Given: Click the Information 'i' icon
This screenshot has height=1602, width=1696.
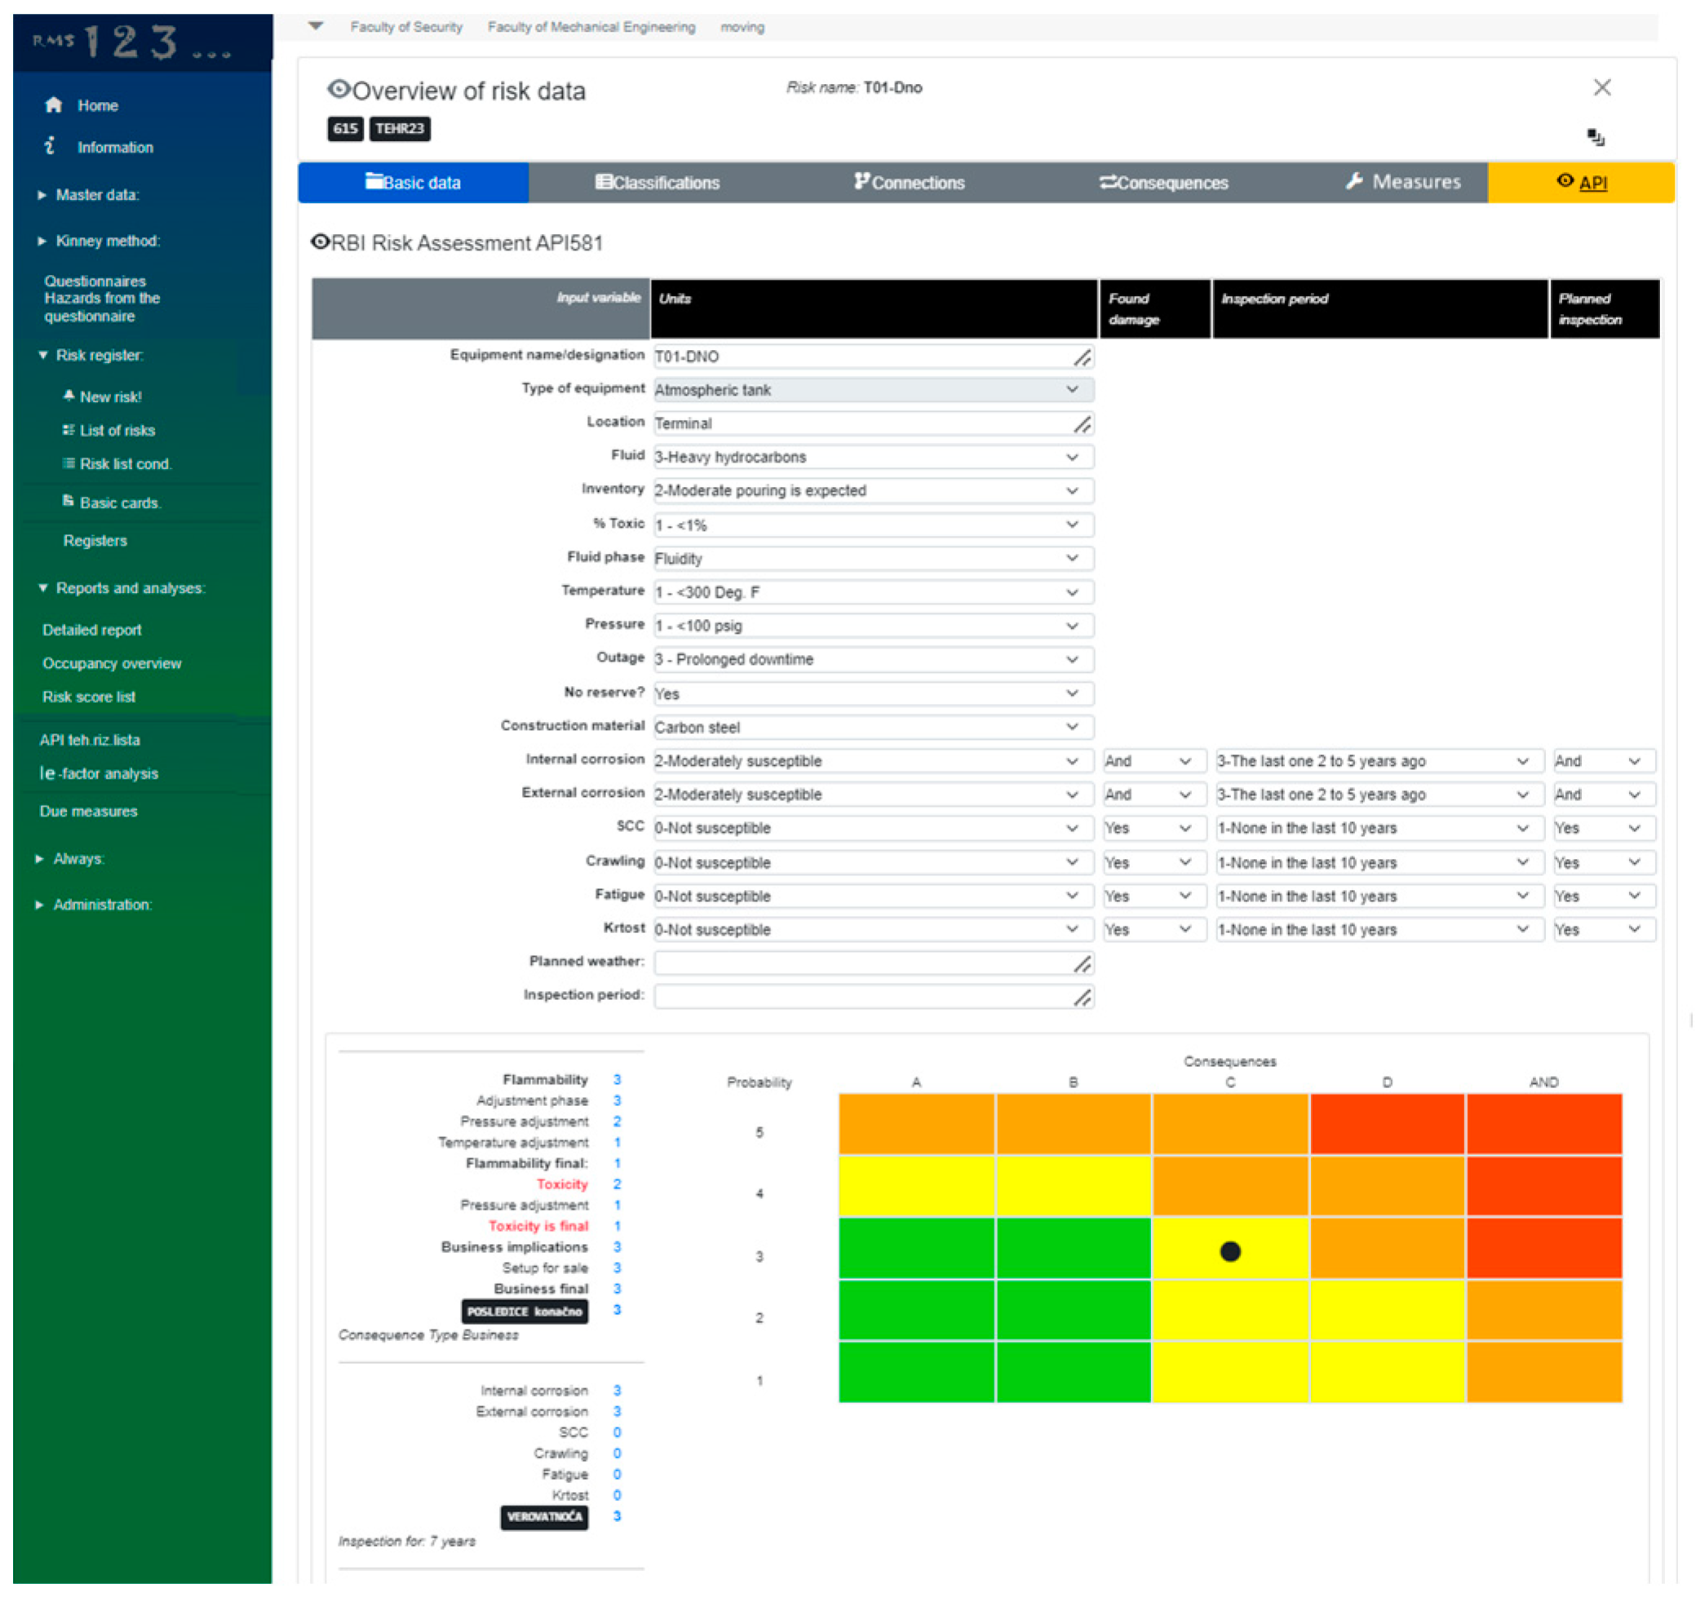Looking at the screenshot, I should tap(51, 146).
